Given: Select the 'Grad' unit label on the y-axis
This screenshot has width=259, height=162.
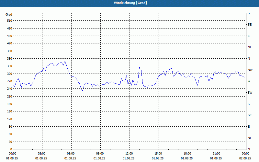Looking at the screenshot, I should pyautogui.click(x=9, y=15).
